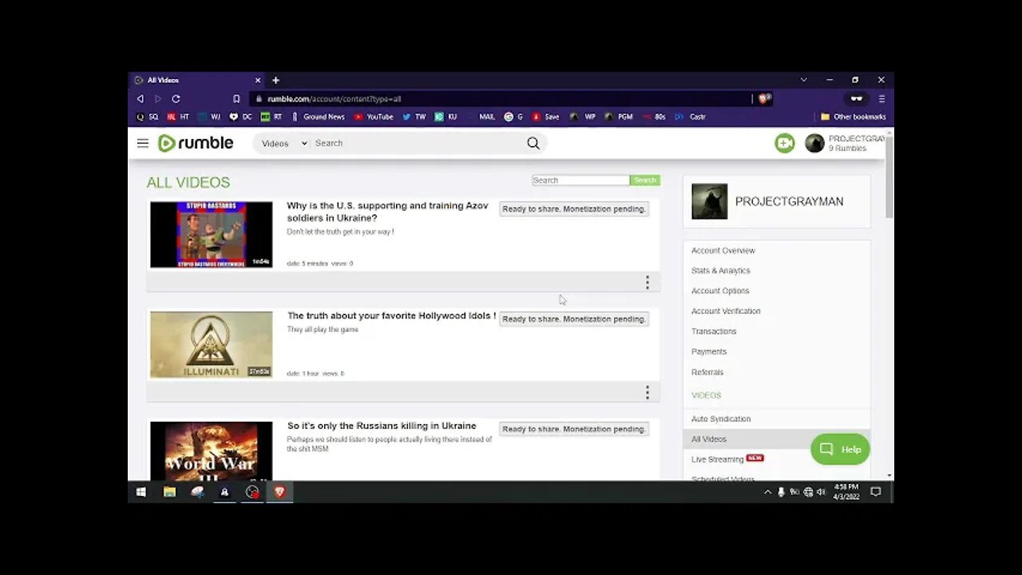Open Stats & Analytics in sidebar
Image resolution: width=1022 pixels, height=575 pixels.
click(x=721, y=271)
